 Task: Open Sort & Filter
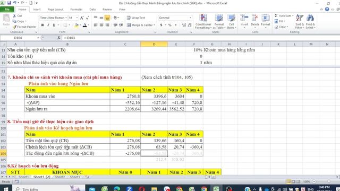pos(300,21)
